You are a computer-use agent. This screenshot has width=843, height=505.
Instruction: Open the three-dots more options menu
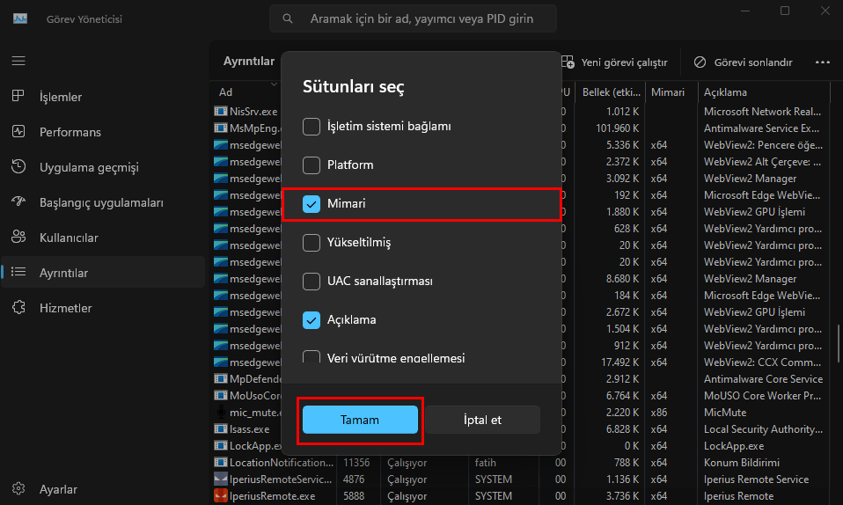(823, 62)
